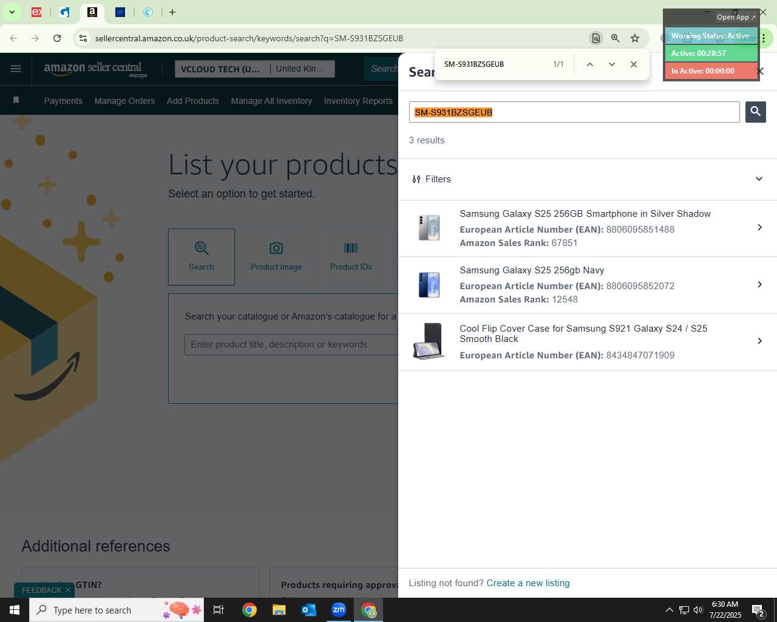
Task: Open Task View on the taskbar
Action: click(x=219, y=610)
